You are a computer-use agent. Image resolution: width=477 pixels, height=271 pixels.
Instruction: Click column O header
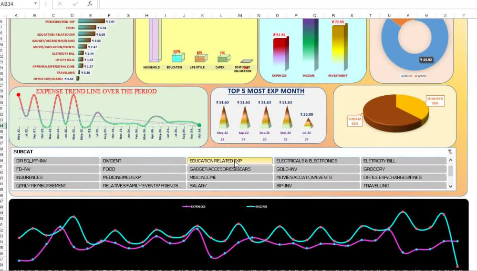click(277, 16)
